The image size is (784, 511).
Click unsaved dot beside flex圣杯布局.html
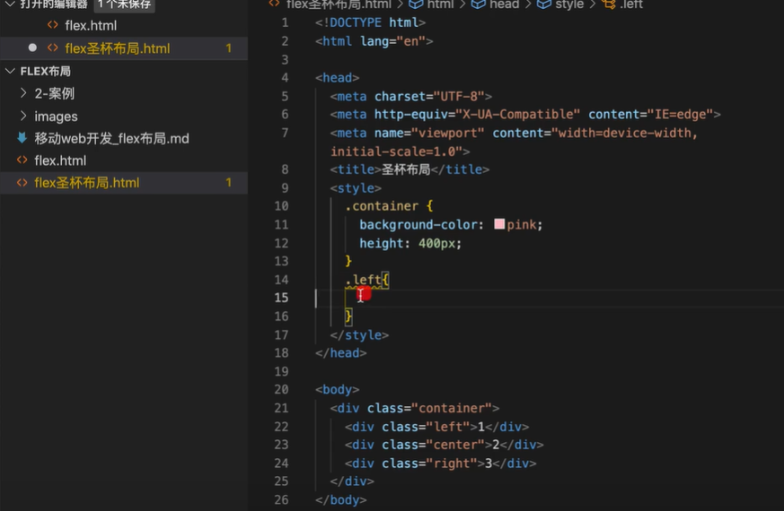(32, 48)
